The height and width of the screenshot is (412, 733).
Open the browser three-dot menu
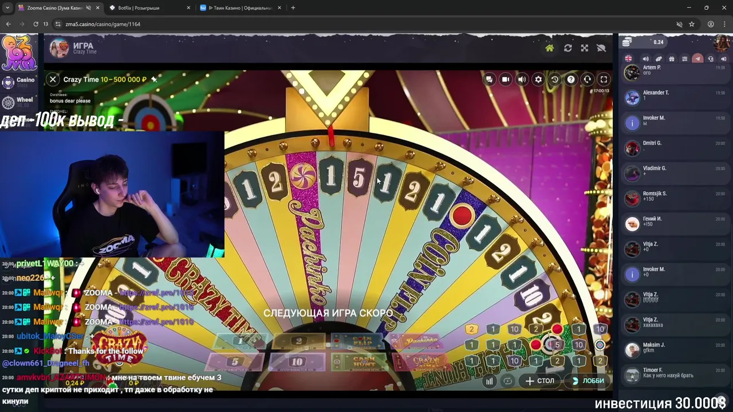pyautogui.click(x=724, y=24)
